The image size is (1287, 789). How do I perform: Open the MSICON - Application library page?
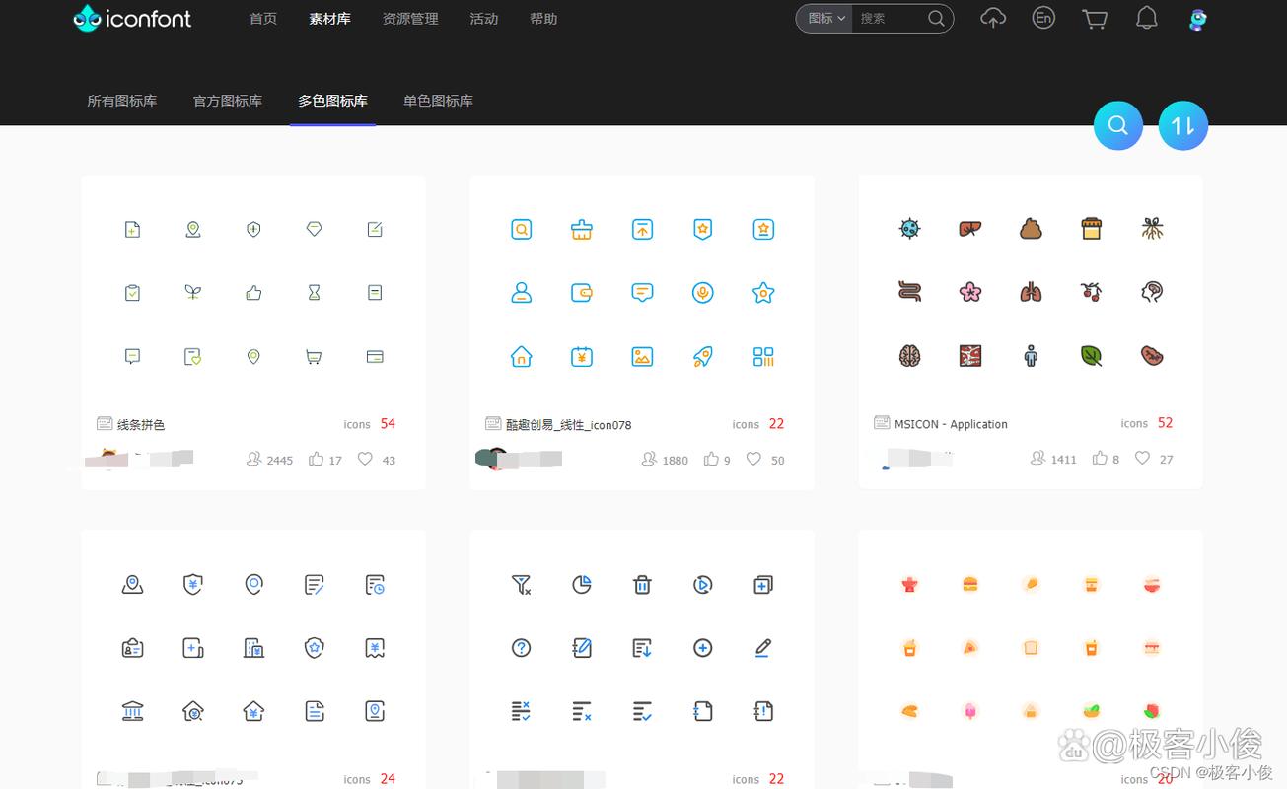[x=951, y=423]
